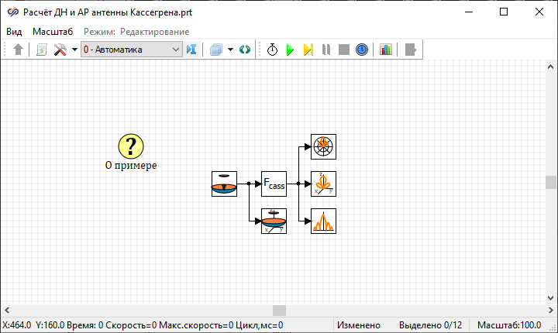This screenshot has height=333, width=558.
Task: Expand the arrow next to stacked windows icon
Action: pos(230,50)
